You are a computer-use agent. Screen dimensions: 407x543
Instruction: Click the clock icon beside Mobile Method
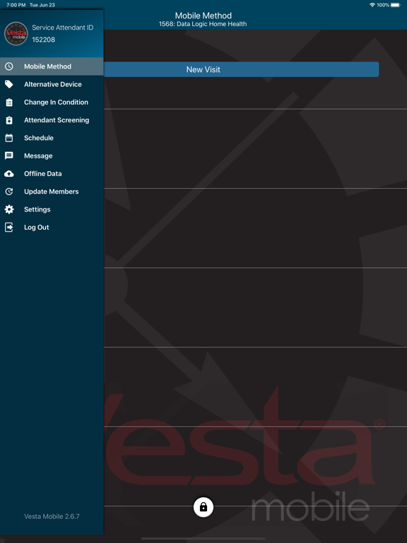coord(9,66)
